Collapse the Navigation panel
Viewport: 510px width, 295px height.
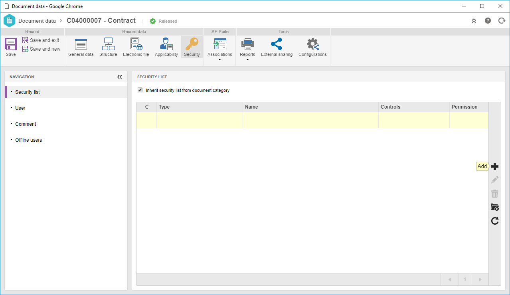[x=120, y=77]
